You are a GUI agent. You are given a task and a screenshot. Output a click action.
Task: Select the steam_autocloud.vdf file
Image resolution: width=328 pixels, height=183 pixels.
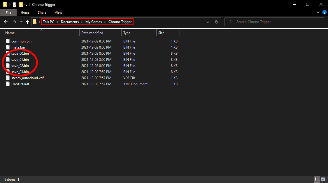(27, 78)
